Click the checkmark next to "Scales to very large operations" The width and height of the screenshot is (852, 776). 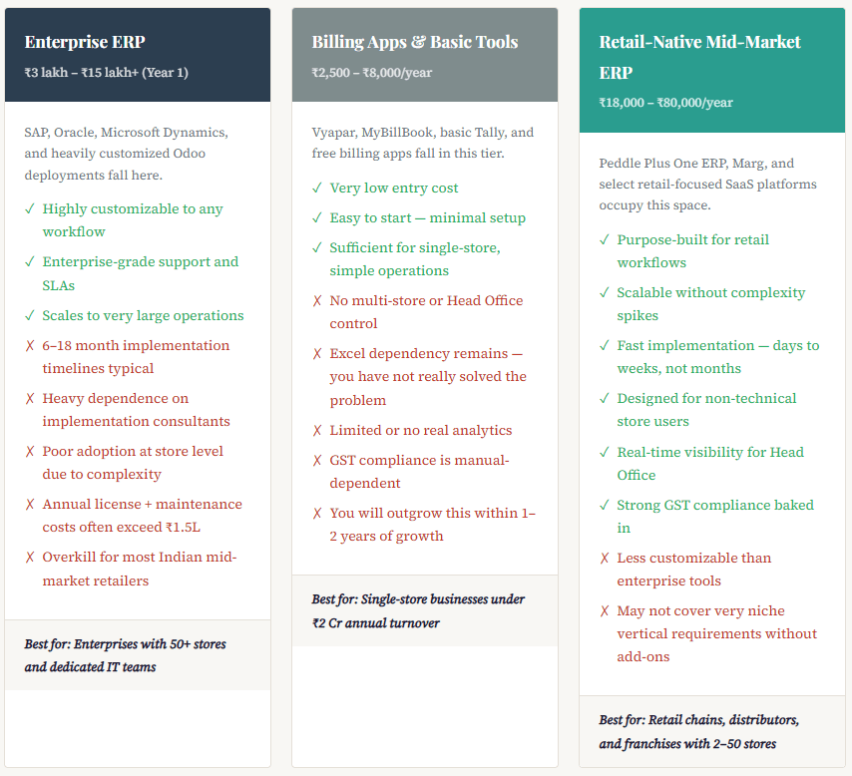(30, 316)
